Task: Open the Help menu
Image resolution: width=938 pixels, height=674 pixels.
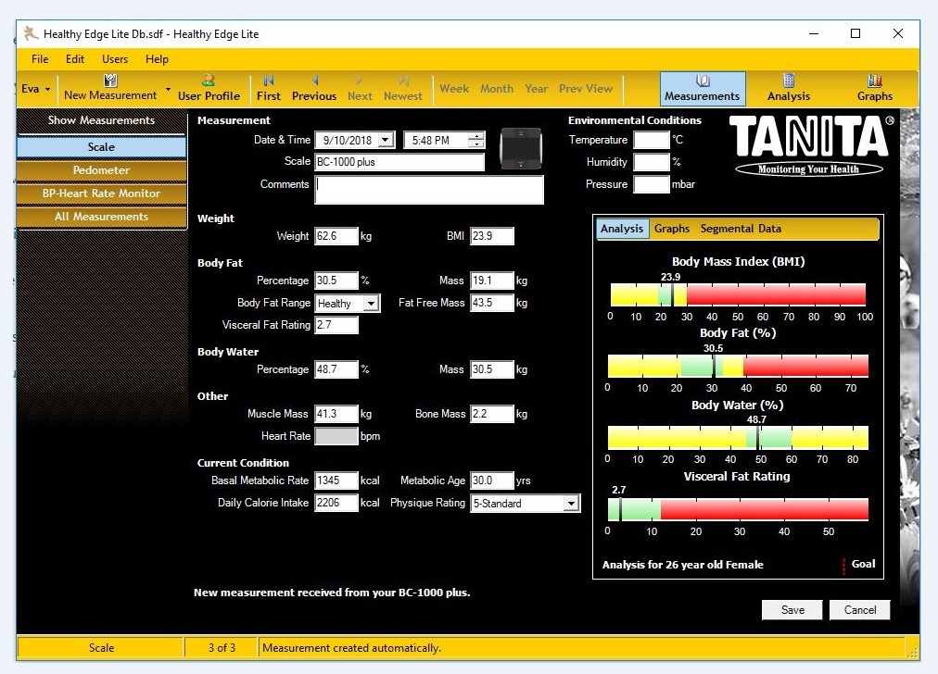Action: (157, 58)
